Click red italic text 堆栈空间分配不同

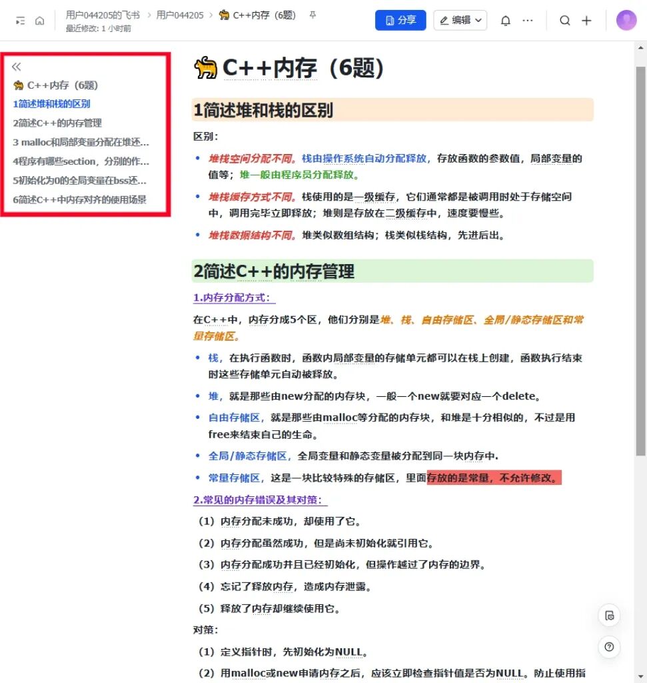click(x=253, y=159)
